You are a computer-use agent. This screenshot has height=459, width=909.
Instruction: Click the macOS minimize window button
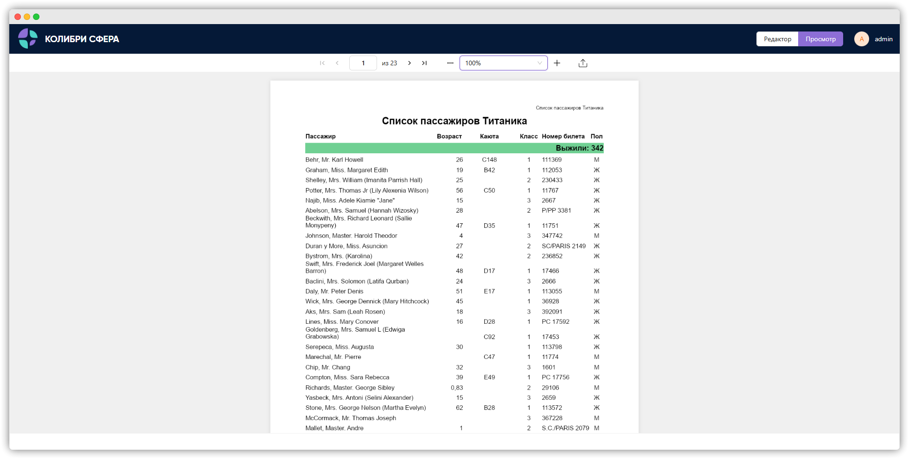pyautogui.click(x=27, y=17)
